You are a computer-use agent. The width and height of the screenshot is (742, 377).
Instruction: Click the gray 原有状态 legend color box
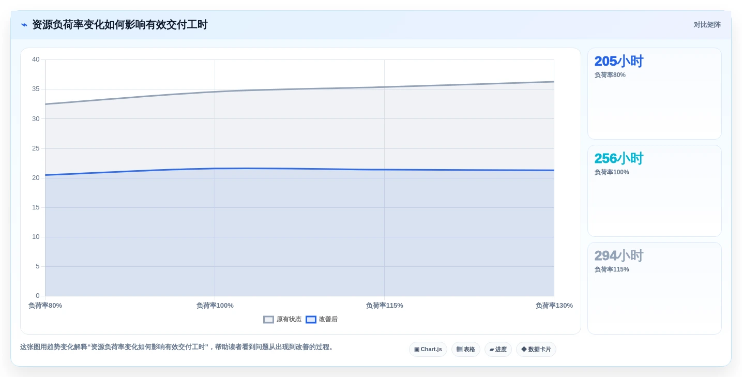[268, 320]
